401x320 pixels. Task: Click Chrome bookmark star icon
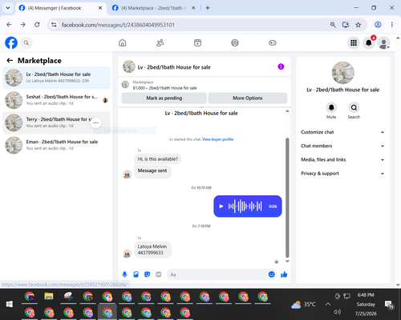tap(358, 25)
